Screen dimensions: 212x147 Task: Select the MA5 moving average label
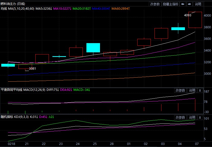coord(44,9)
